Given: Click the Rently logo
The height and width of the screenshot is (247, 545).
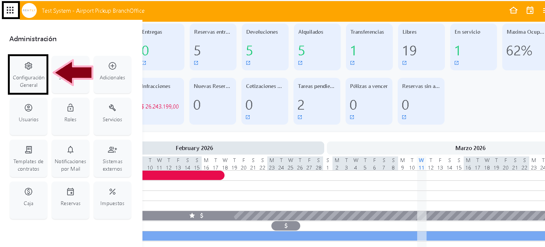Looking at the screenshot, I should click(29, 10).
